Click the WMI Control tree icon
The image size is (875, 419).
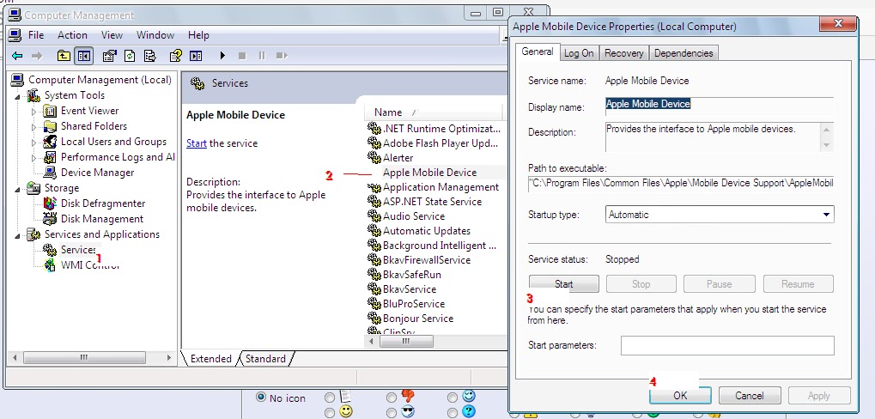click(50, 265)
